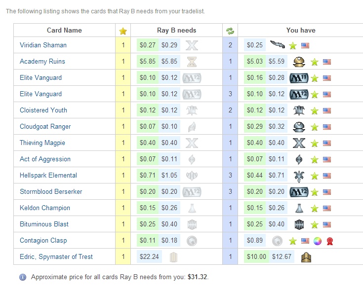
Task: Click the quantity 3 for Stormblood Berserker
Action: (x=230, y=191)
